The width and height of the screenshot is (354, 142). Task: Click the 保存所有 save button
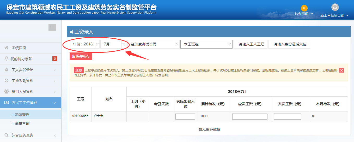click(81, 56)
